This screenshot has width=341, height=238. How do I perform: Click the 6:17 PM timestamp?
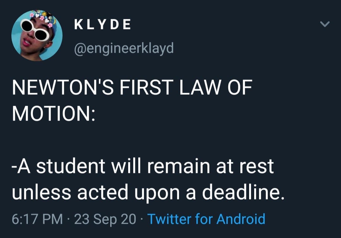(37, 219)
